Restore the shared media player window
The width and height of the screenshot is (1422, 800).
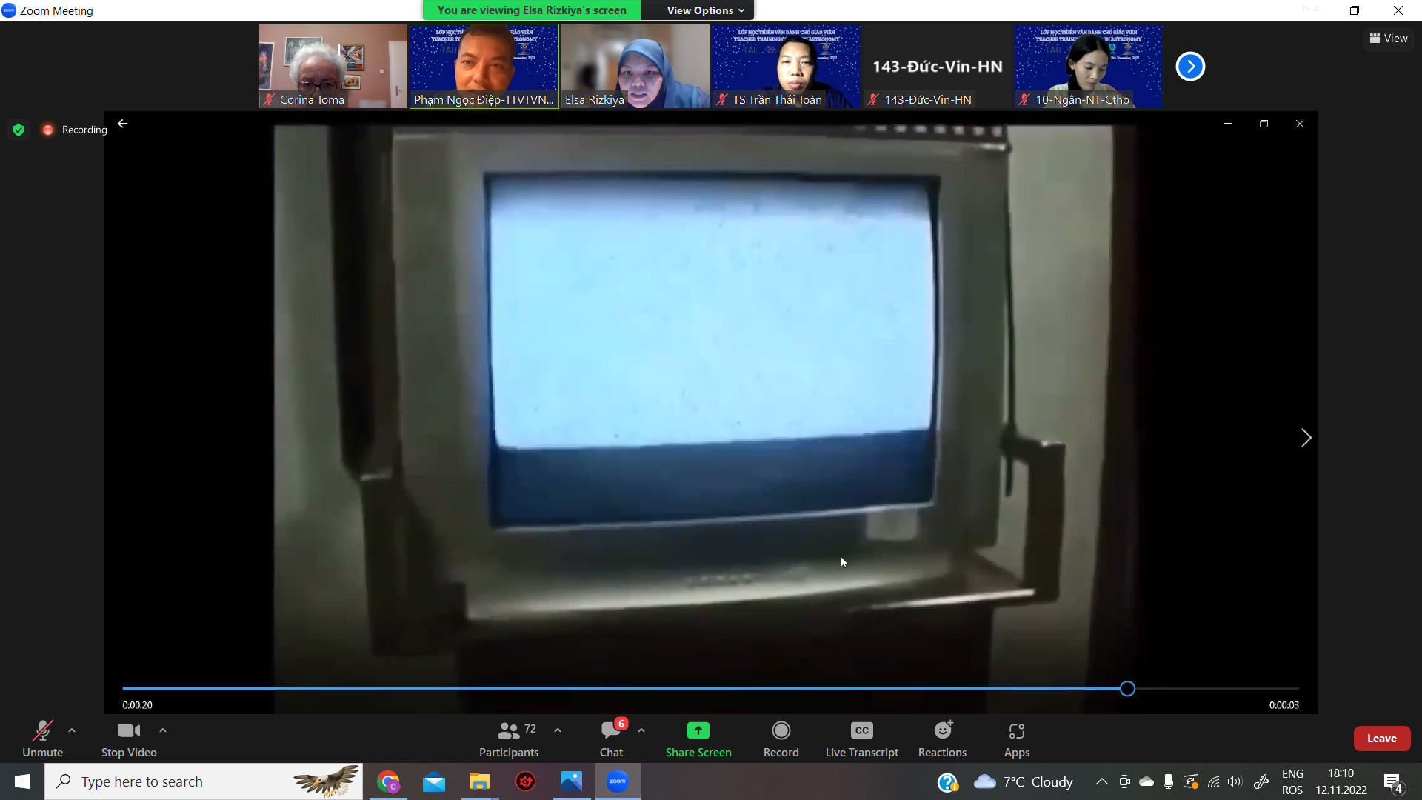click(x=1264, y=124)
